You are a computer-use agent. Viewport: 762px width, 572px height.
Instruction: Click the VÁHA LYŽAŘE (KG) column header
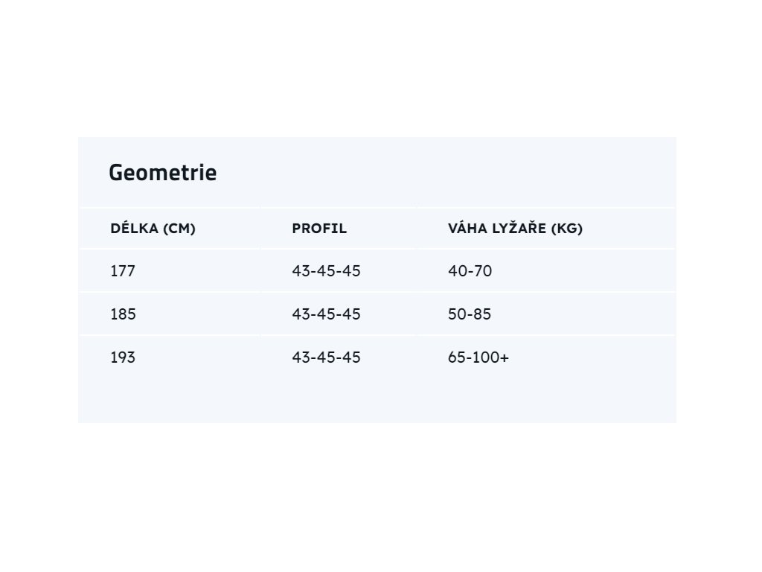[515, 229]
